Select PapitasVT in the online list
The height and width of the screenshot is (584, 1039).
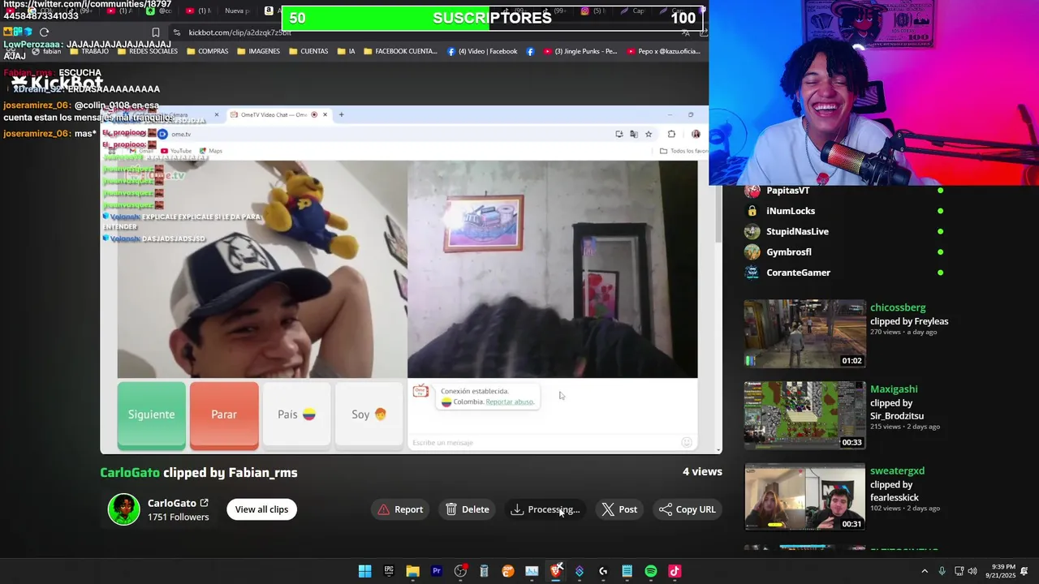[788, 191]
